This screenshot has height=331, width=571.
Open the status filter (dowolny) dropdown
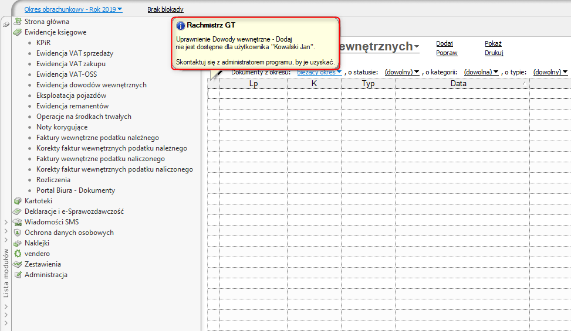point(402,72)
